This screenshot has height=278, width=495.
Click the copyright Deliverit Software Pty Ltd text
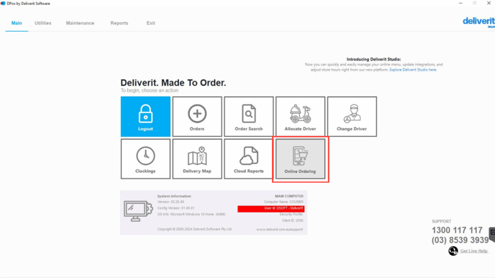pyautogui.click(x=194, y=229)
